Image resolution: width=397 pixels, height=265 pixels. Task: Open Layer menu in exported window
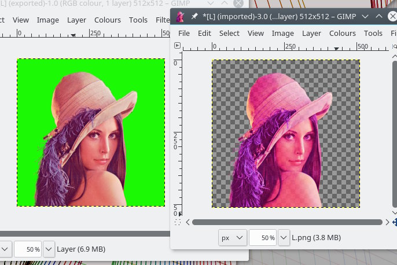click(76, 20)
